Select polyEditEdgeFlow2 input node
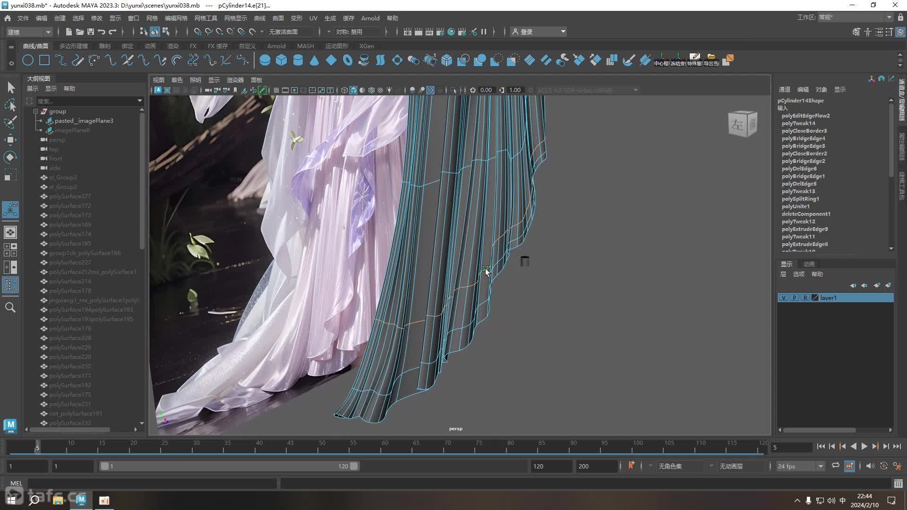The height and width of the screenshot is (510, 907). (x=805, y=116)
